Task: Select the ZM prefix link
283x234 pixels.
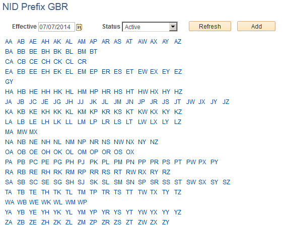Action: pyautogui.click(x=82, y=222)
